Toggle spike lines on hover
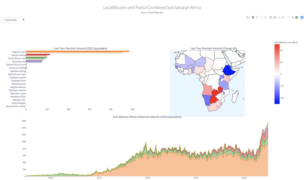304x180 pixels. click(288, 17)
